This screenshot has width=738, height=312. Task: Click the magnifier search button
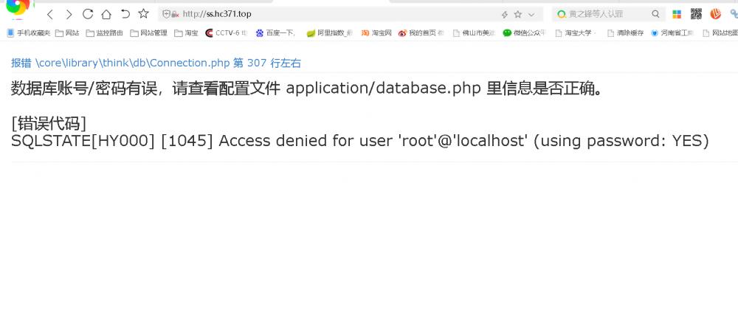point(655,14)
